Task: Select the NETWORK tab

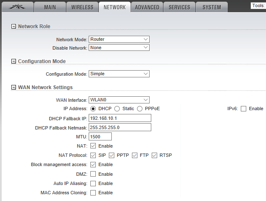Action: point(115,7)
